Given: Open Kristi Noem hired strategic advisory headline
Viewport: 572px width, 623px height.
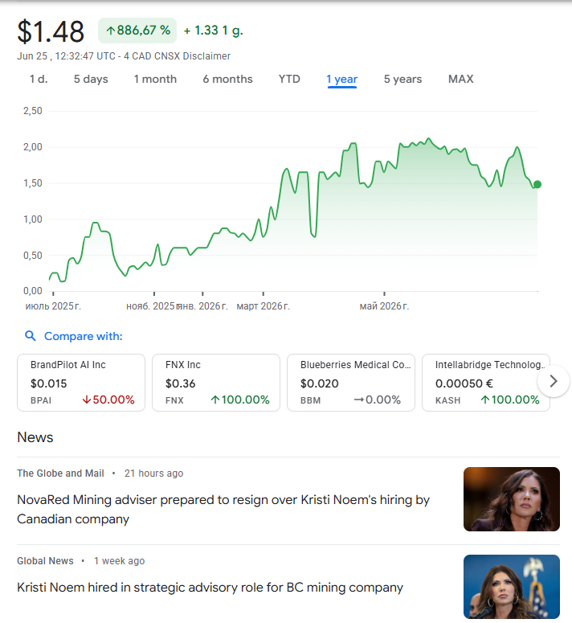Looking at the screenshot, I should click(210, 588).
